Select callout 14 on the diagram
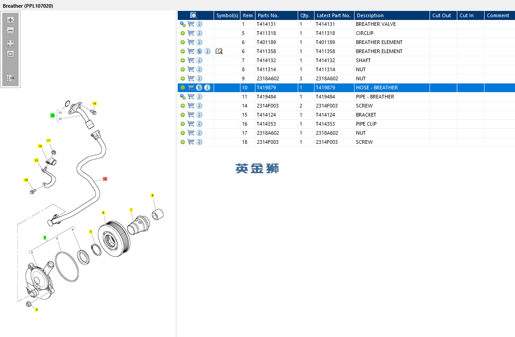 [95, 103]
